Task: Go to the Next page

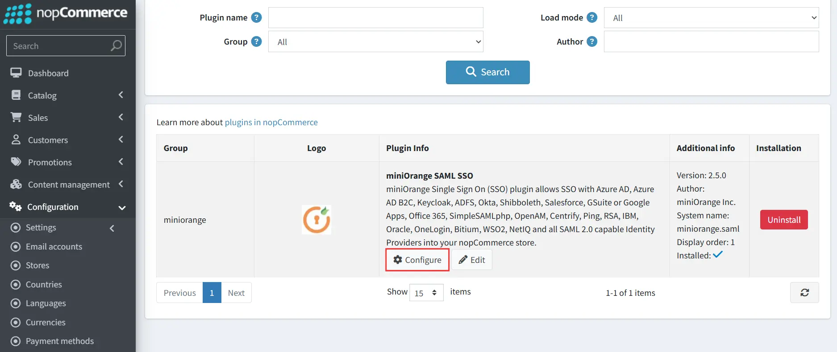Action: (236, 293)
